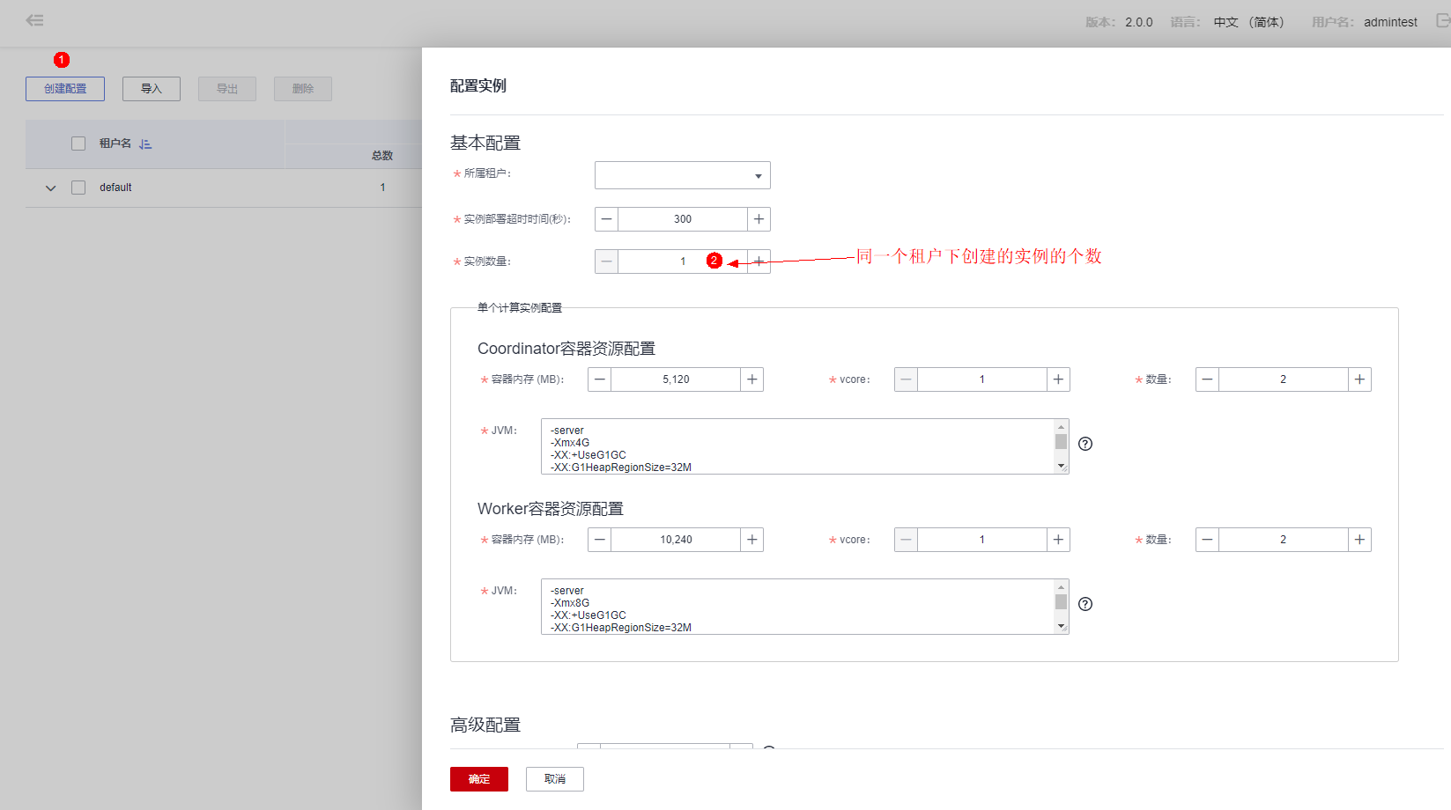Cancel the dialog with 取消

pos(555,779)
